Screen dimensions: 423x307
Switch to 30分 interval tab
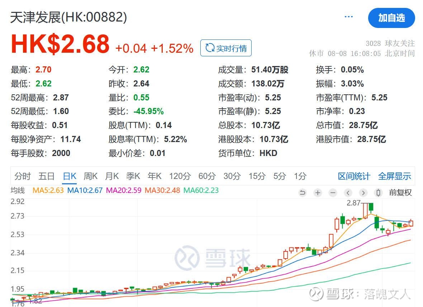click(x=232, y=176)
